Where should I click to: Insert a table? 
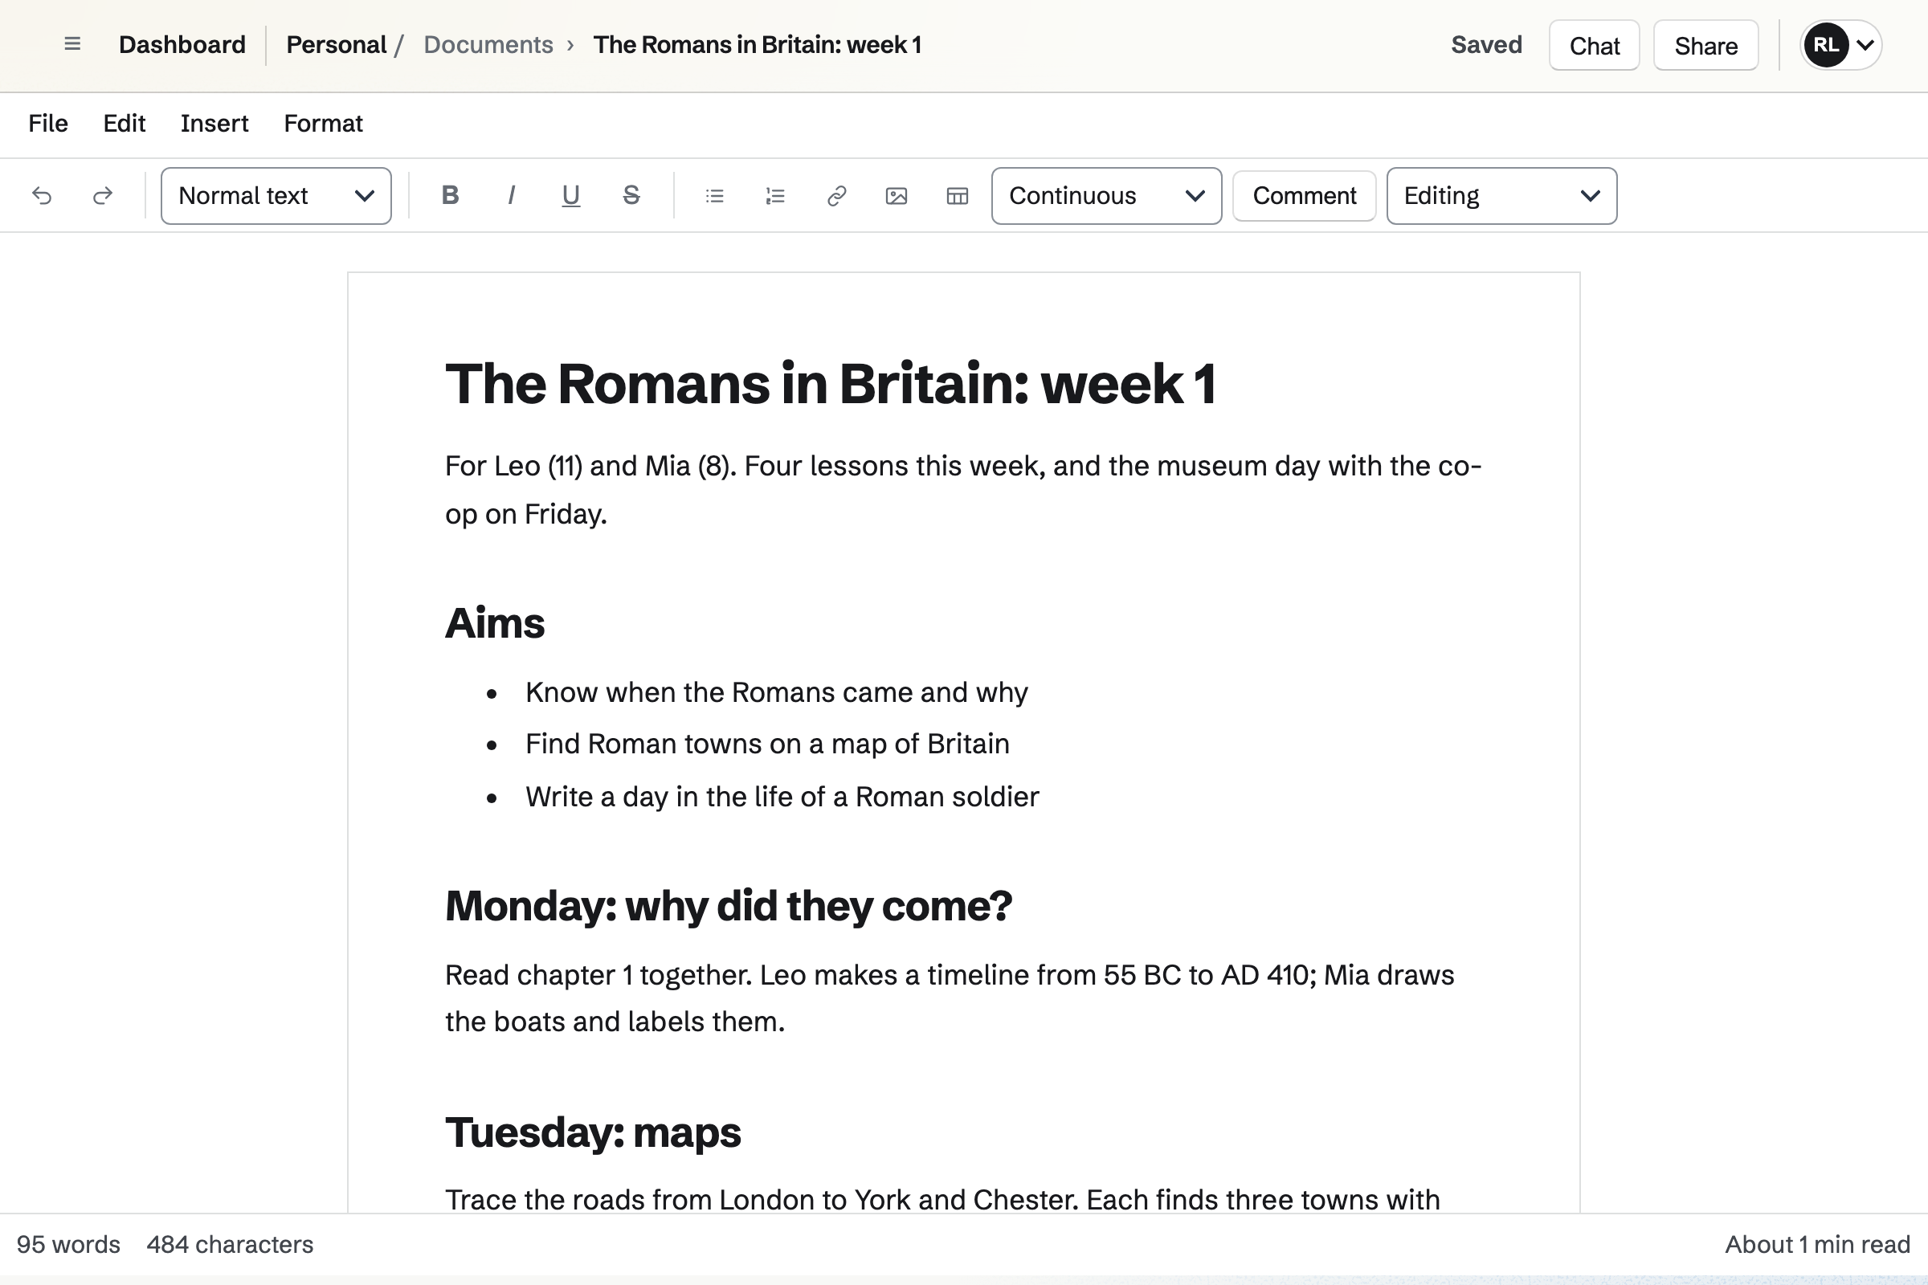click(958, 196)
